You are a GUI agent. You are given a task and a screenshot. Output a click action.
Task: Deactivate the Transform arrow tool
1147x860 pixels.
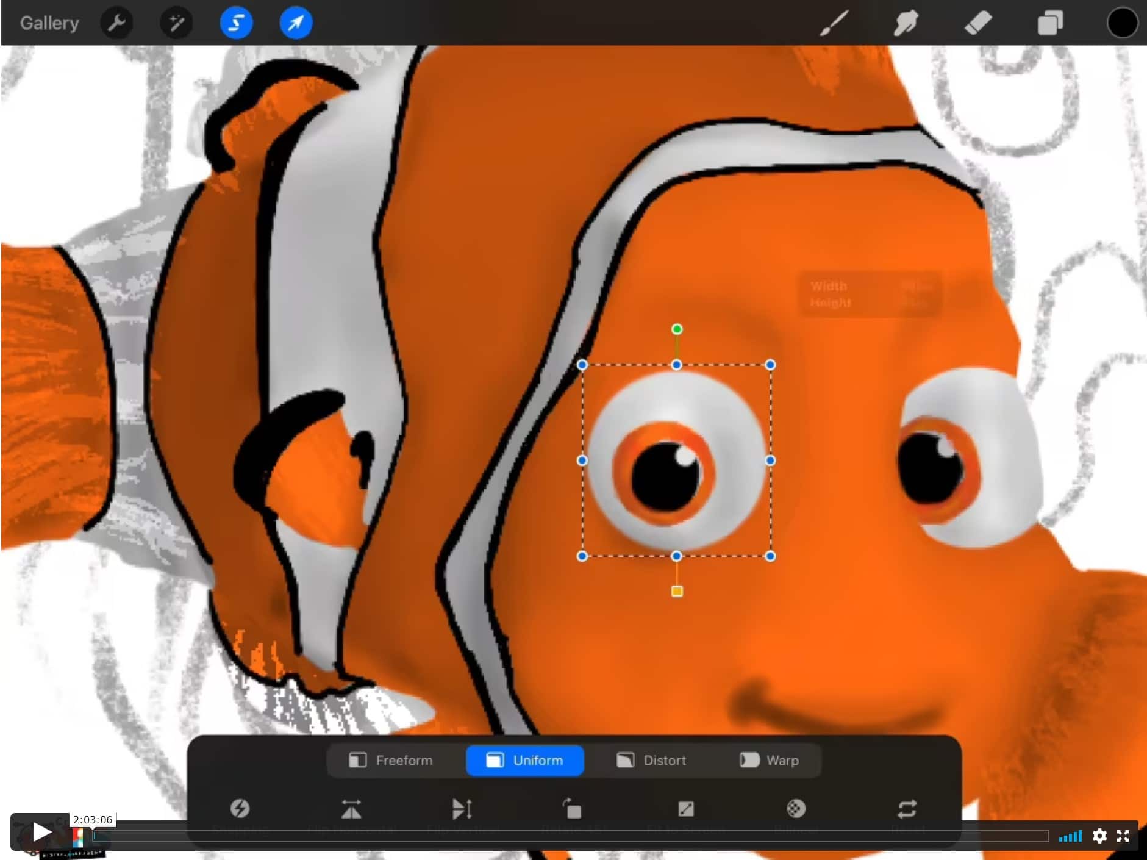pyautogui.click(x=296, y=23)
